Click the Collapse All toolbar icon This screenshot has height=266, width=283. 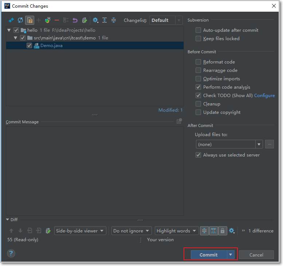(114, 20)
